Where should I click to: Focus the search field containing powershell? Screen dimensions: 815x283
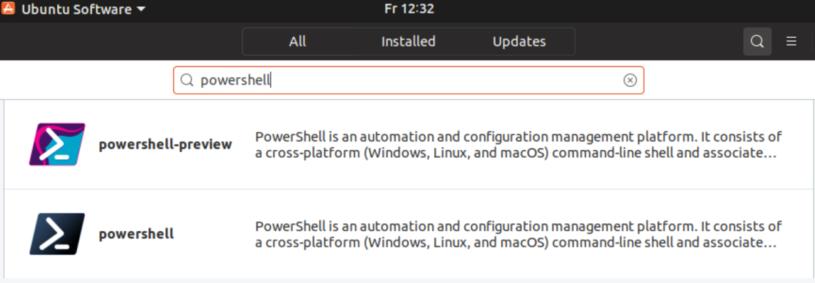click(x=408, y=80)
